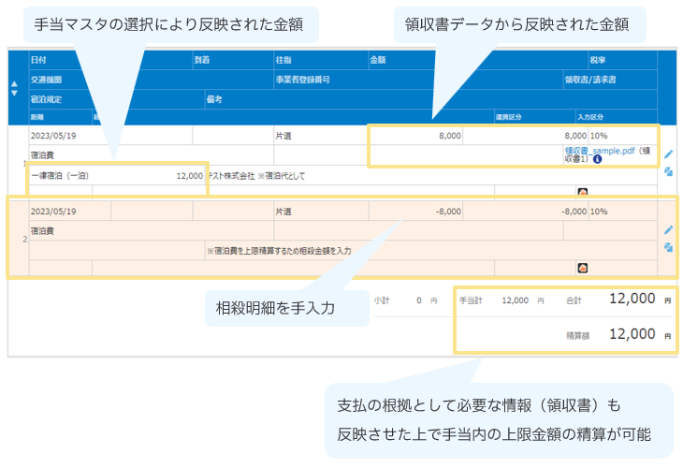Open the 領収書_sample.pdf receipt link
This screenshot has width=683, height=468.
599,151
